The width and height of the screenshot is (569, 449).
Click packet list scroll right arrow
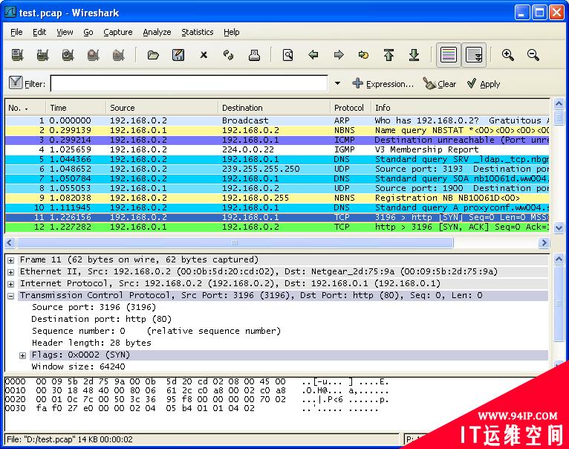pyautogui.click(x=544, y=242)
